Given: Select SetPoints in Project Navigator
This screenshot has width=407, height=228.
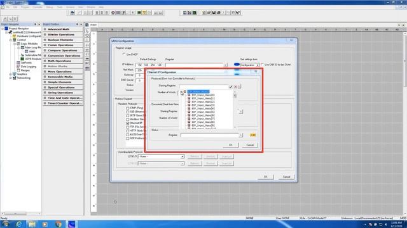Looking at the screenshot, I should tap(26, 63).
